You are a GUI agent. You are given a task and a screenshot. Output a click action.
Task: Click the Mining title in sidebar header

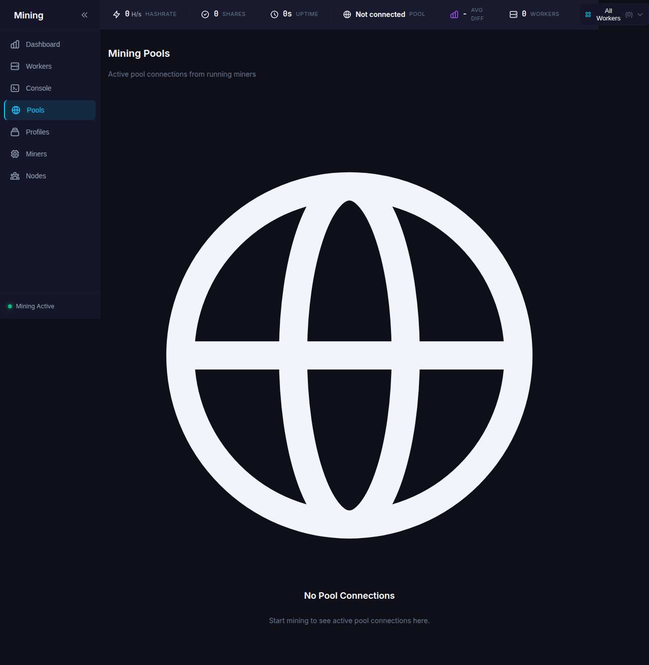(29, 15)
